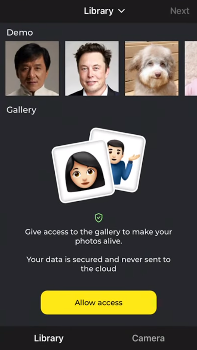Image resolution: width=197 pixels, height=350 pixels.
Task: Tap the woman emoji photo card
Action: tap(83, 171)
